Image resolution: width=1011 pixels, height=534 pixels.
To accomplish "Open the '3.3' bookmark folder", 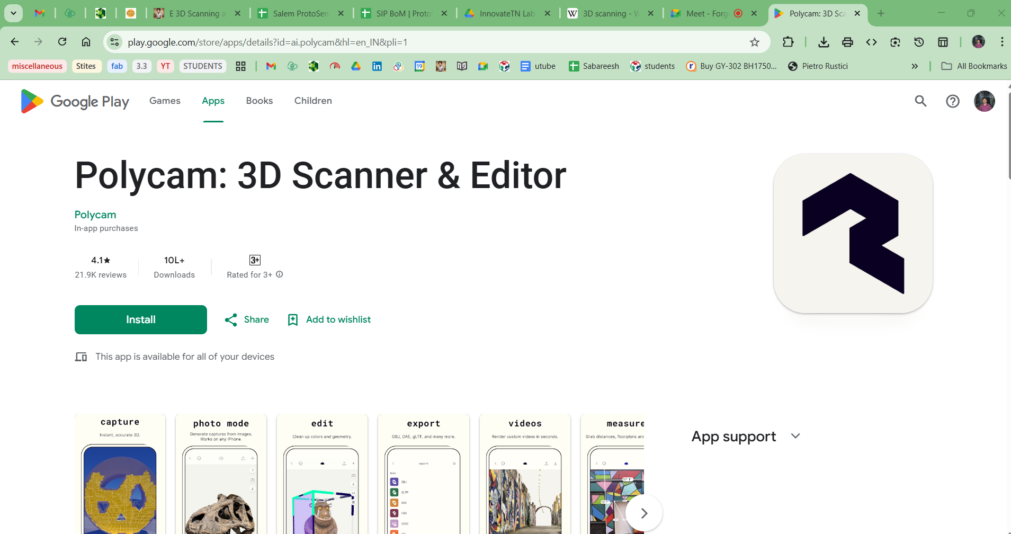I will click(141, 66).
